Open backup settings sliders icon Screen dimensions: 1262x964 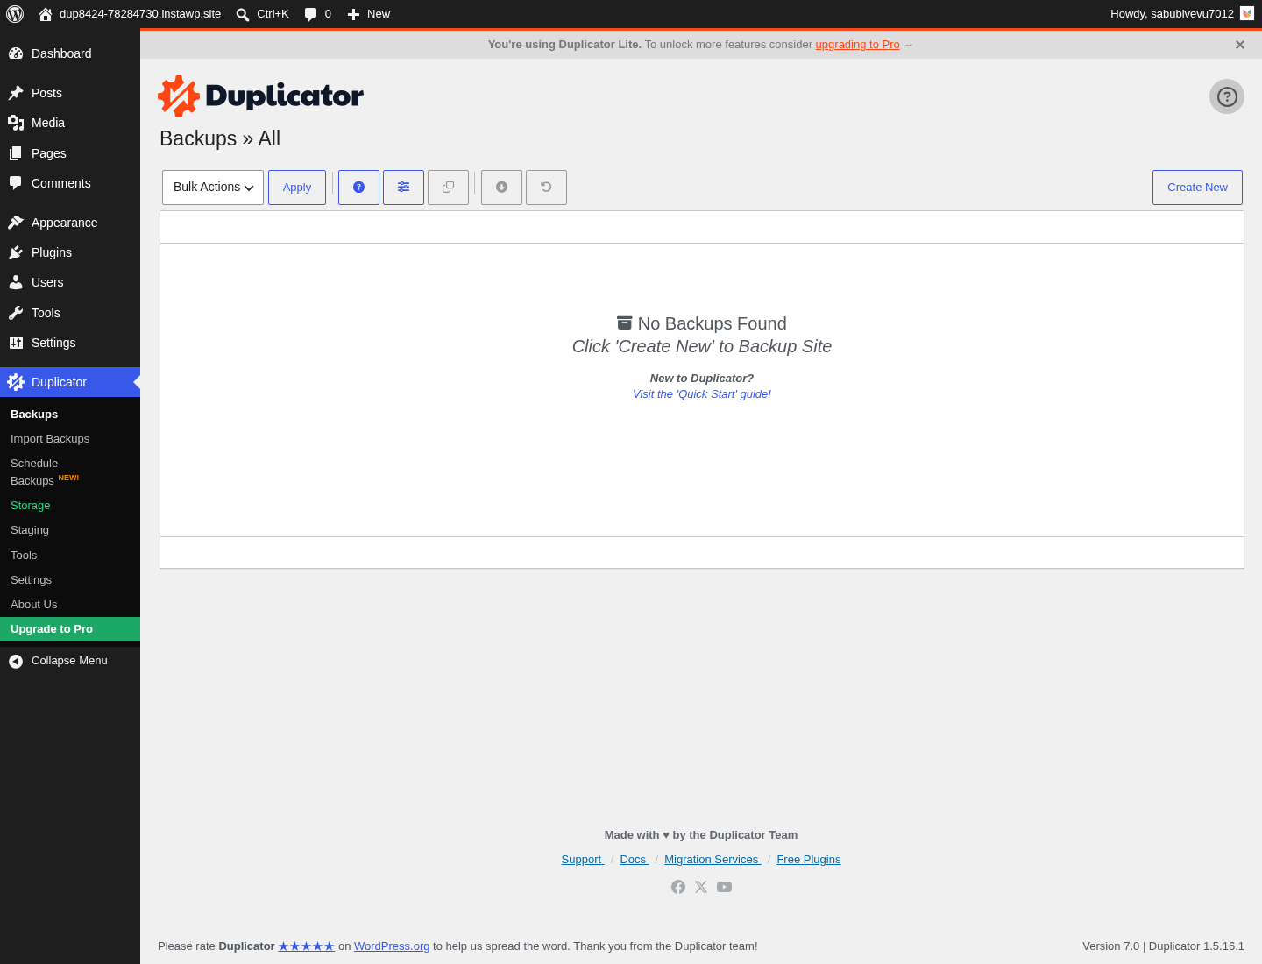403,188
